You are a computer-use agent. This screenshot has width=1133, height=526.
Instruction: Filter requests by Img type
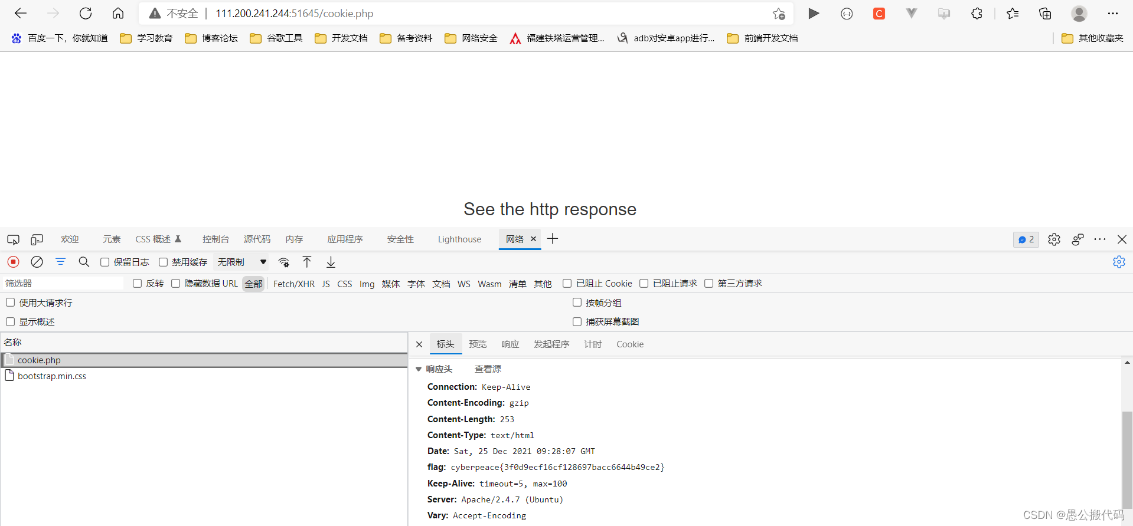367,284
